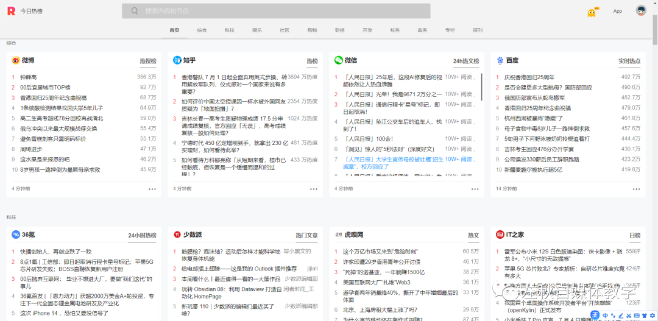The width and height of the screenshot is (658, 321).
Task: Select the 首页 tab
Action: (x=174, y=30)
